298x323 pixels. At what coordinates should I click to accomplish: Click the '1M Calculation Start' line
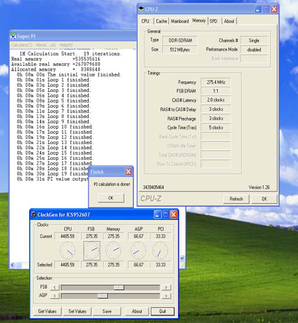point(70,53)
